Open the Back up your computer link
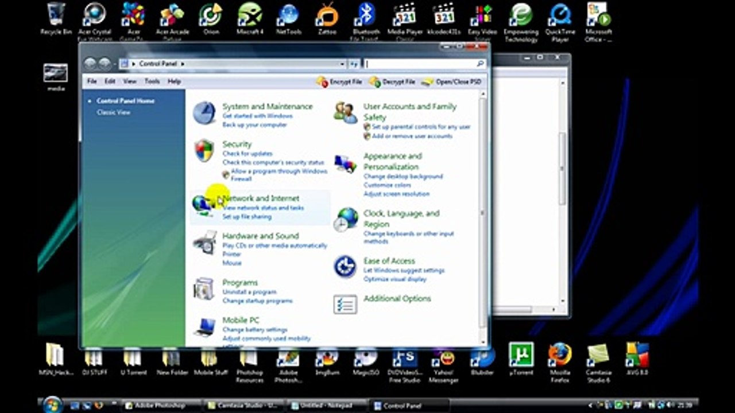The height and width of the screenshot is (413, 735). point(254,125)
